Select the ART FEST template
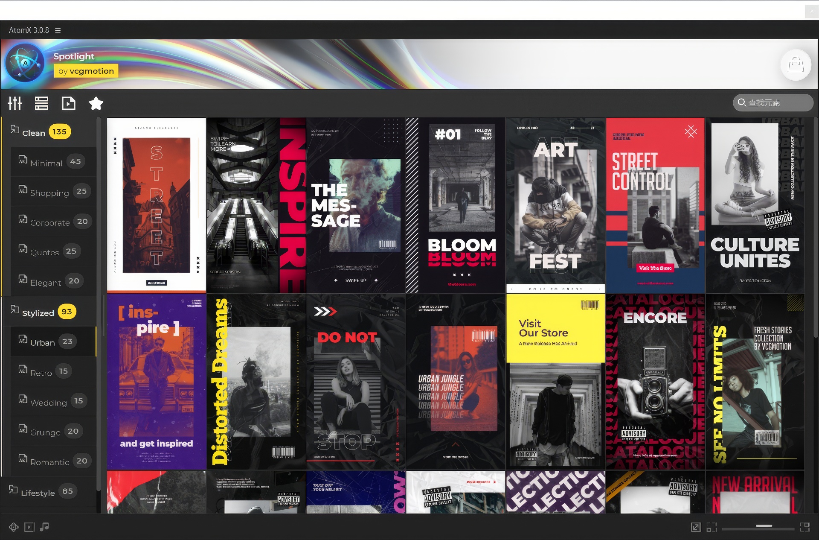Viewport: 819px width, 540px height. 555,205
